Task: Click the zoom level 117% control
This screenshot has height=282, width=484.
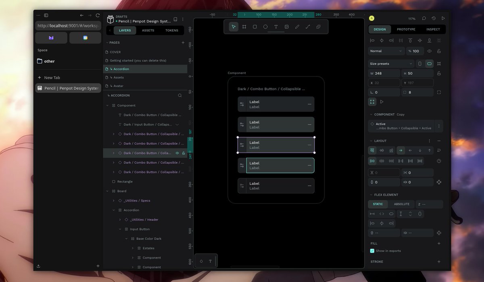Action: [411, 19]
